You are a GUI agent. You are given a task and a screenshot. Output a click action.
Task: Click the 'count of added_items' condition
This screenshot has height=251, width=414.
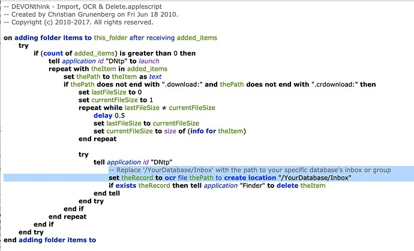[x=67, y=53]
